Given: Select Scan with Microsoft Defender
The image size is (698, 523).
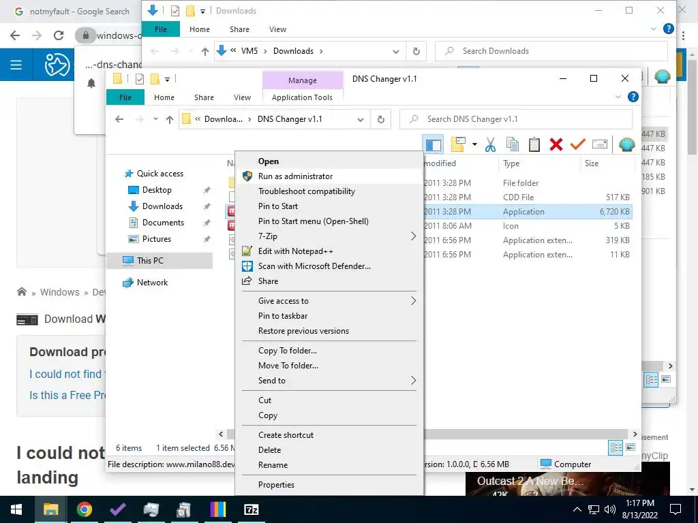Looking at the screenshot, I should (x=329, y=266).
